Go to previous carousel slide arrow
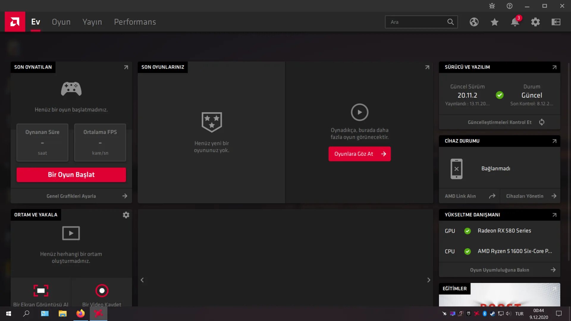The image size is (571, 321). pyautogui.click(x=142, y=280)
